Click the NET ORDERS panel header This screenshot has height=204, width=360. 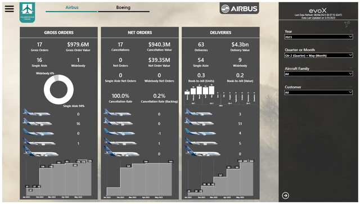pos(140,33)
